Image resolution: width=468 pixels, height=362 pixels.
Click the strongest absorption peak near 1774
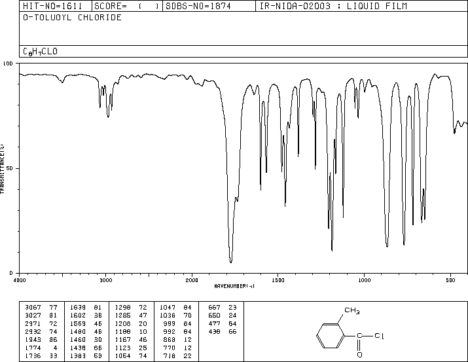(230, 262)
